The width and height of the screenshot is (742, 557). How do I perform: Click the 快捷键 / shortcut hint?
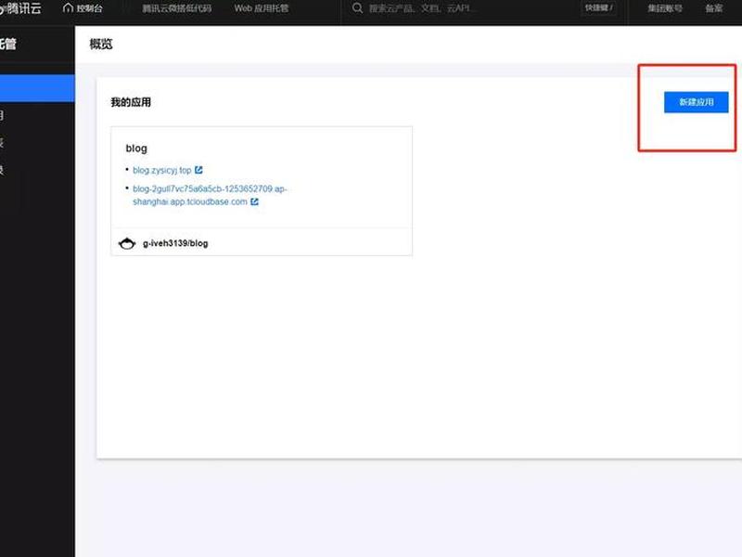pyautogui.click(x=598, y=8)
